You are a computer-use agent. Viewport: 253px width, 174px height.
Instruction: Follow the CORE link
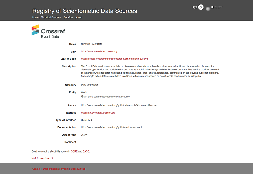pyautogui.click(x=74, y=151)
